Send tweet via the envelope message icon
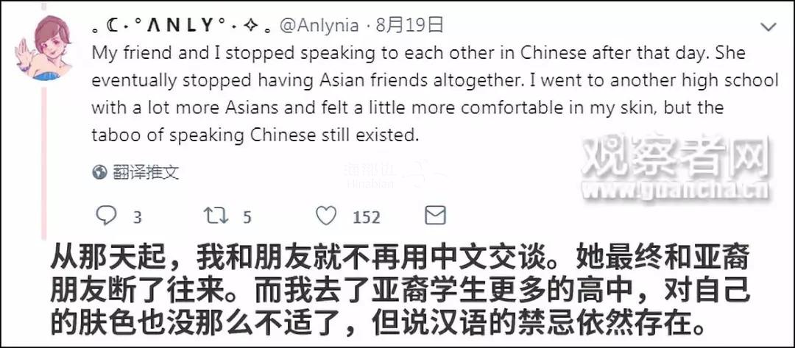Image resolution: width=795 pixels, height=348 pixels. pyautogui.click(x=436, y=216)
